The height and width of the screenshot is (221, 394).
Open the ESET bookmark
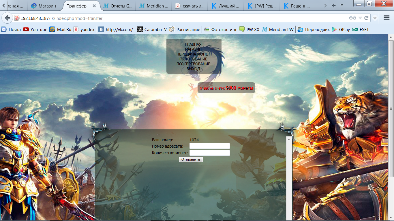click(x=361, y=29)
